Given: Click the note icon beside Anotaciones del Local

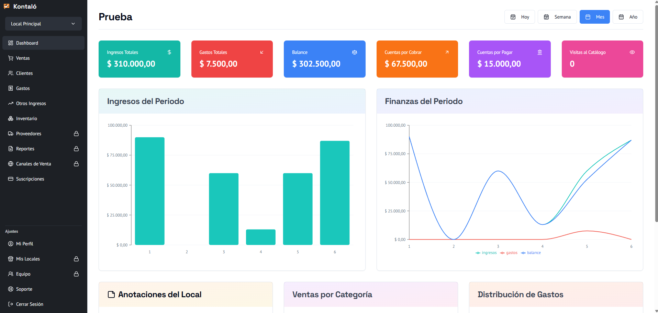Looking at the screenshot, I should (111, 294).
